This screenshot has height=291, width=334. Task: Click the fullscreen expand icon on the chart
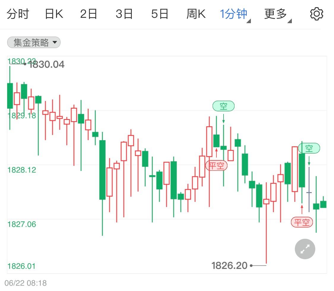tap(305, 249)
